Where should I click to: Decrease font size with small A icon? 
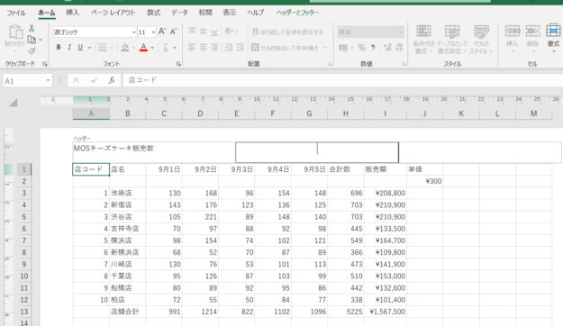(174, 32)
